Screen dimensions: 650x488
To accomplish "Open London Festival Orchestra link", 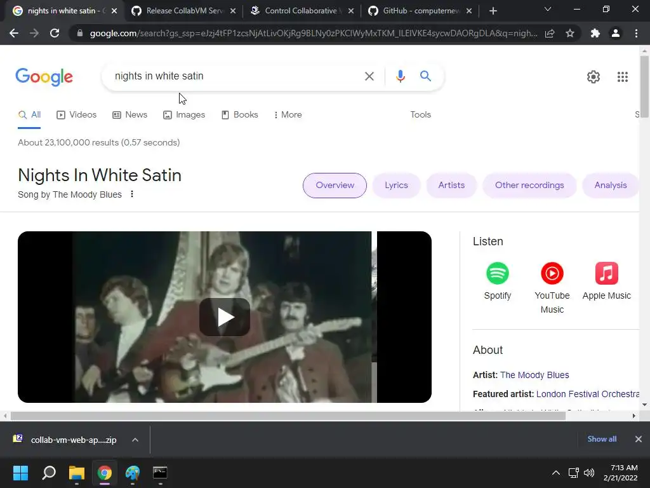I will (x=587, y=394).
